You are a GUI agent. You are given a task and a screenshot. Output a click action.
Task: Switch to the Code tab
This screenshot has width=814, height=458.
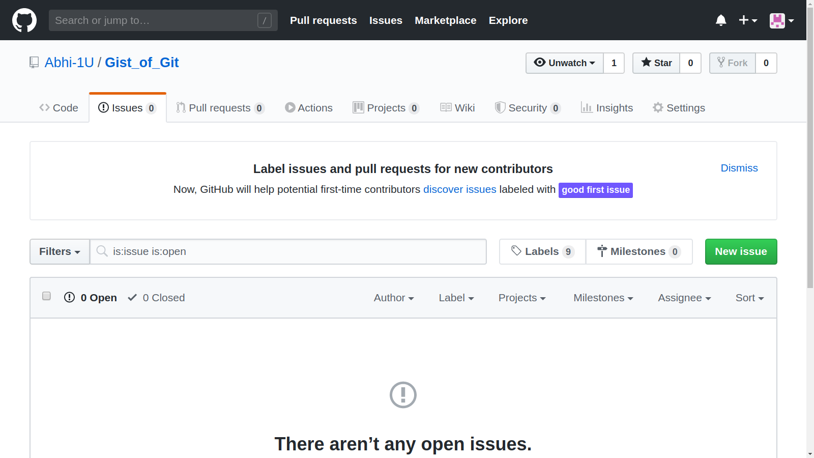pos(59,108)
